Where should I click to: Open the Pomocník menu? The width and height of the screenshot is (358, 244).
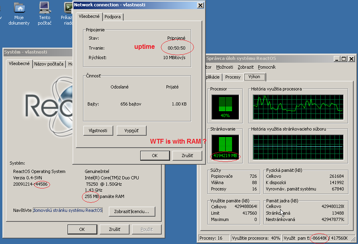pyautogui.click(x=267, y=67)
